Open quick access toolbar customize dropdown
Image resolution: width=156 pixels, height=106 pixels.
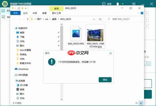coord(25,8)
